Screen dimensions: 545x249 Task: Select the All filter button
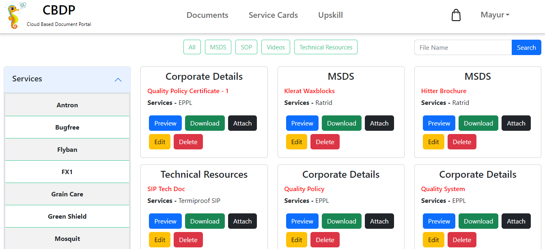pos(192,47)
